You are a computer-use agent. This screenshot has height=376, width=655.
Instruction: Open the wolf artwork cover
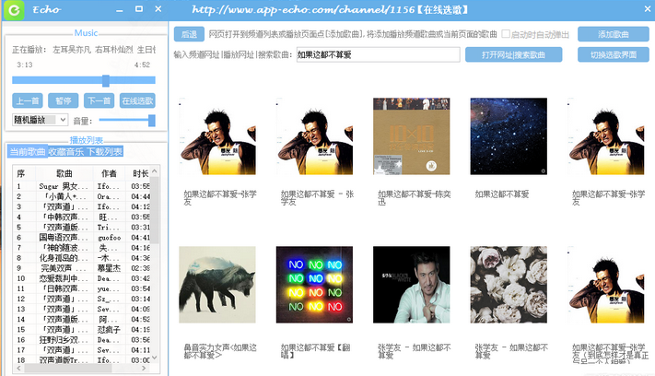217,285
